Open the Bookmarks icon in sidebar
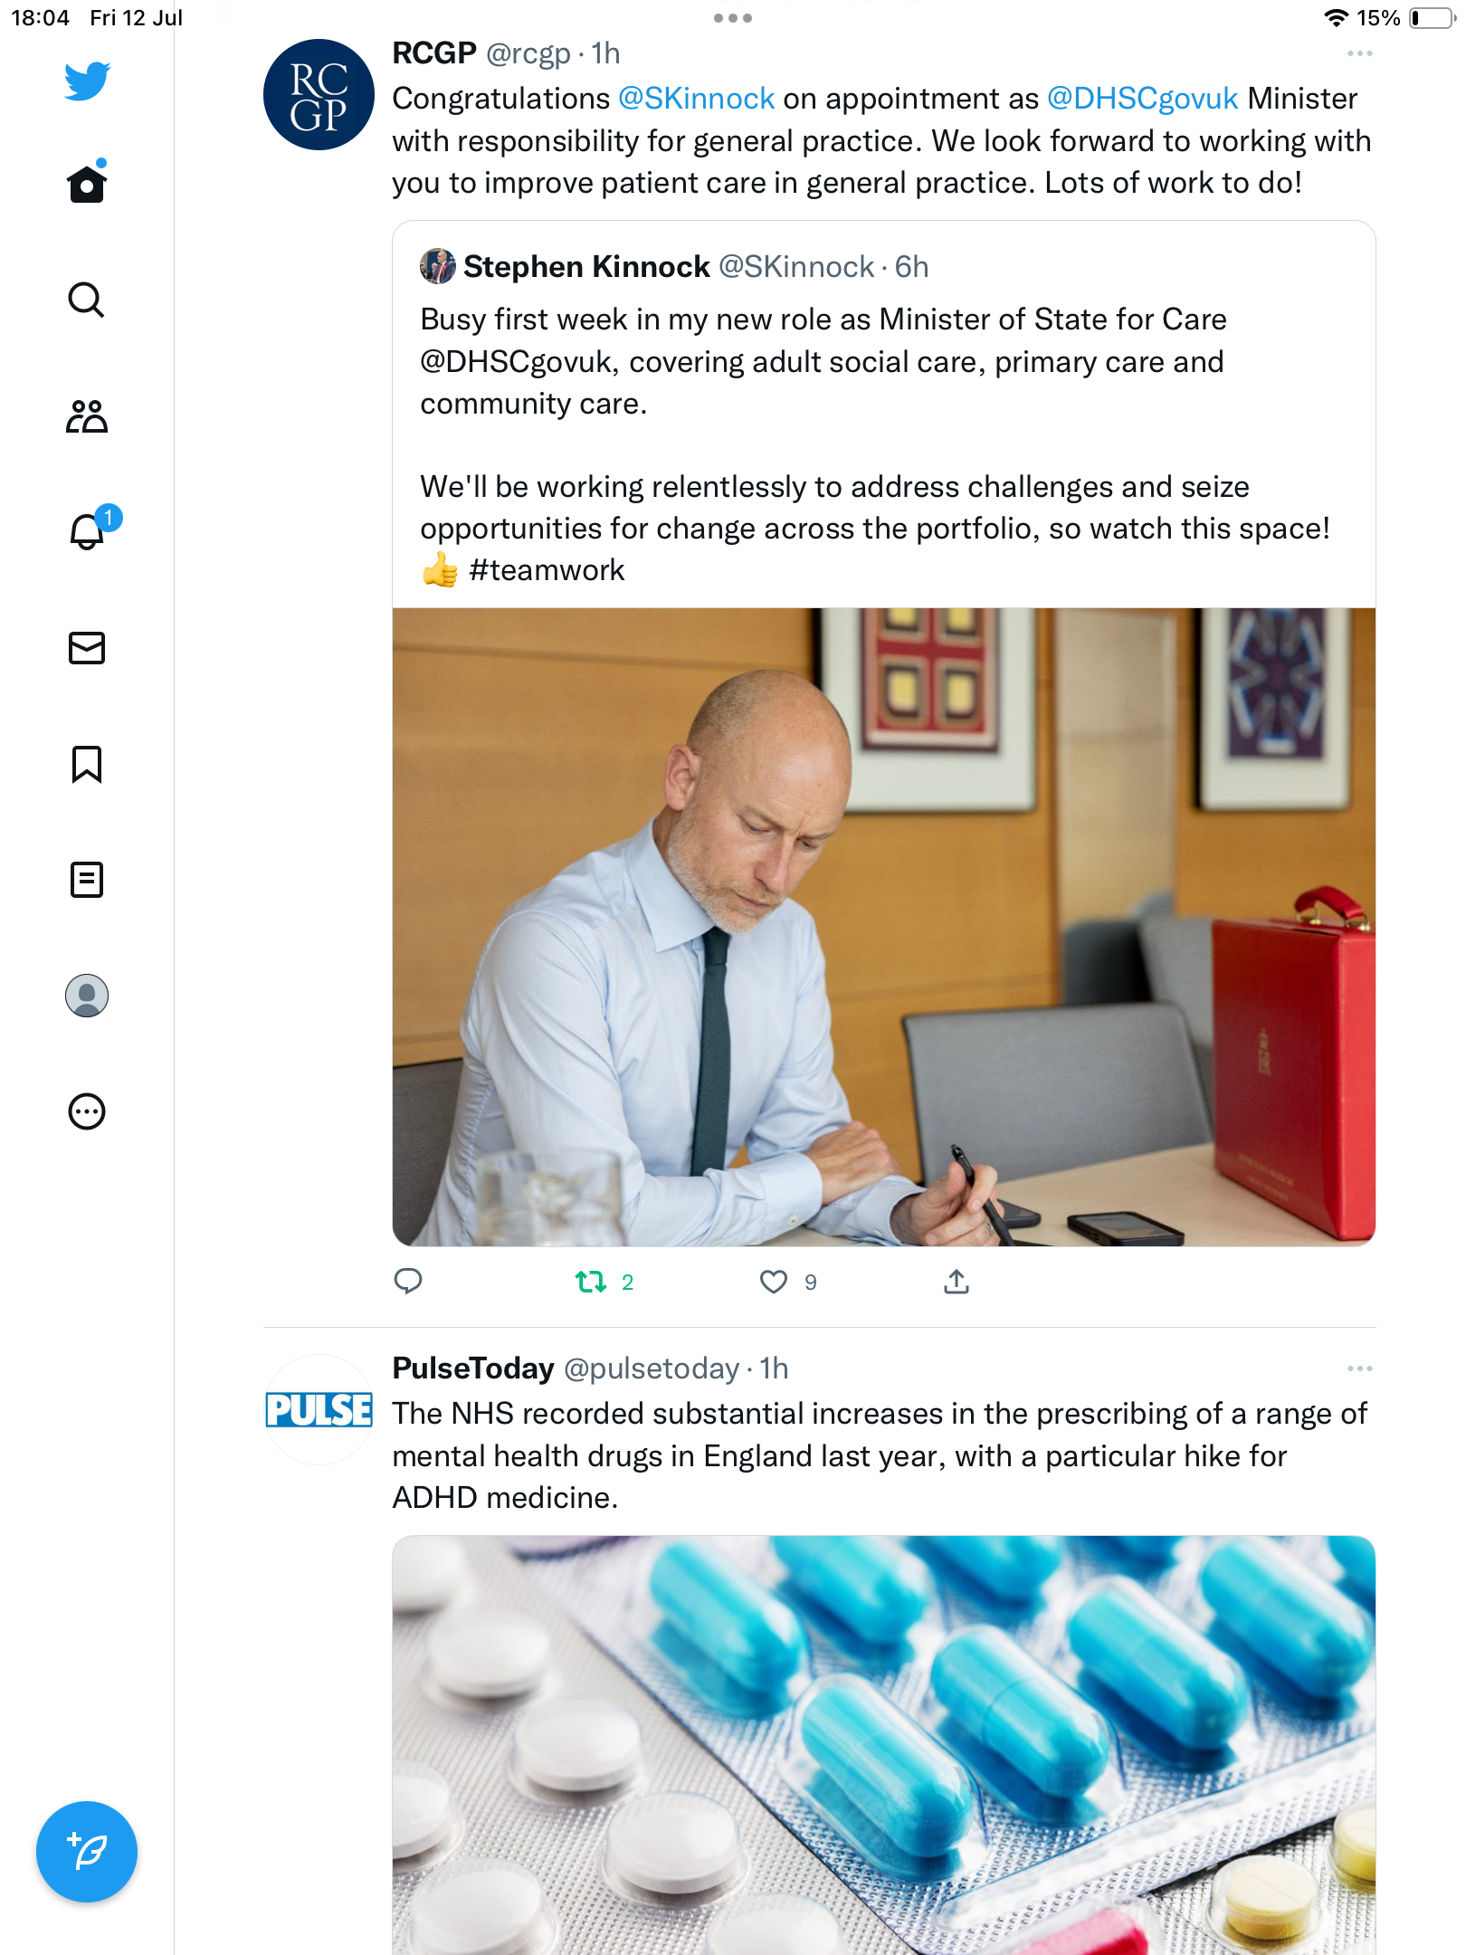1466x1955 pixels. coord(87,764)
